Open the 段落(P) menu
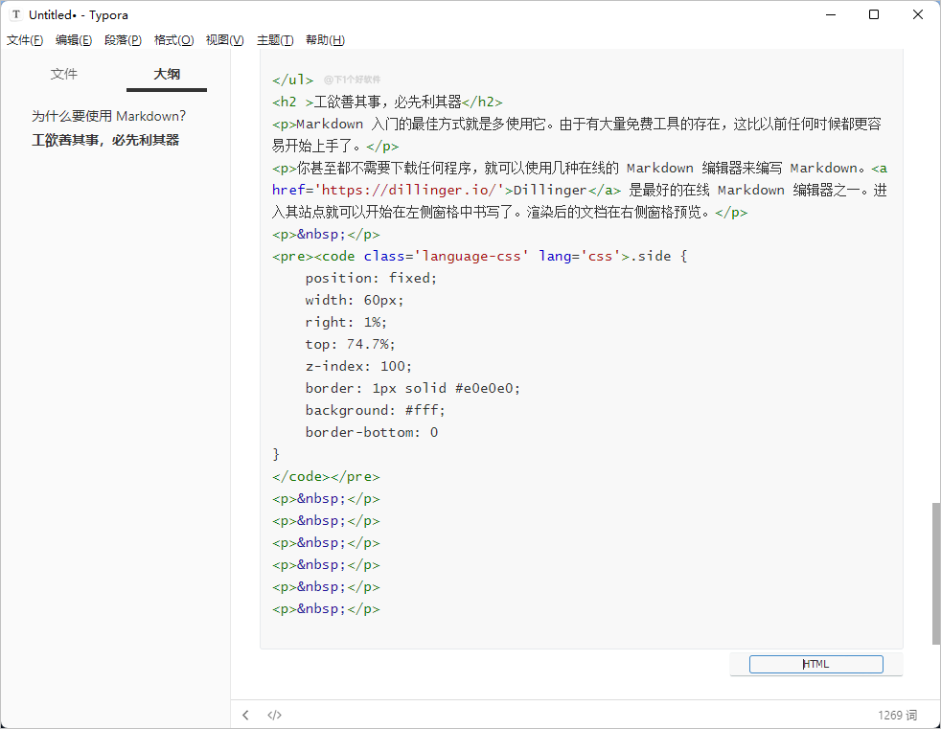 tap(123, 40)
